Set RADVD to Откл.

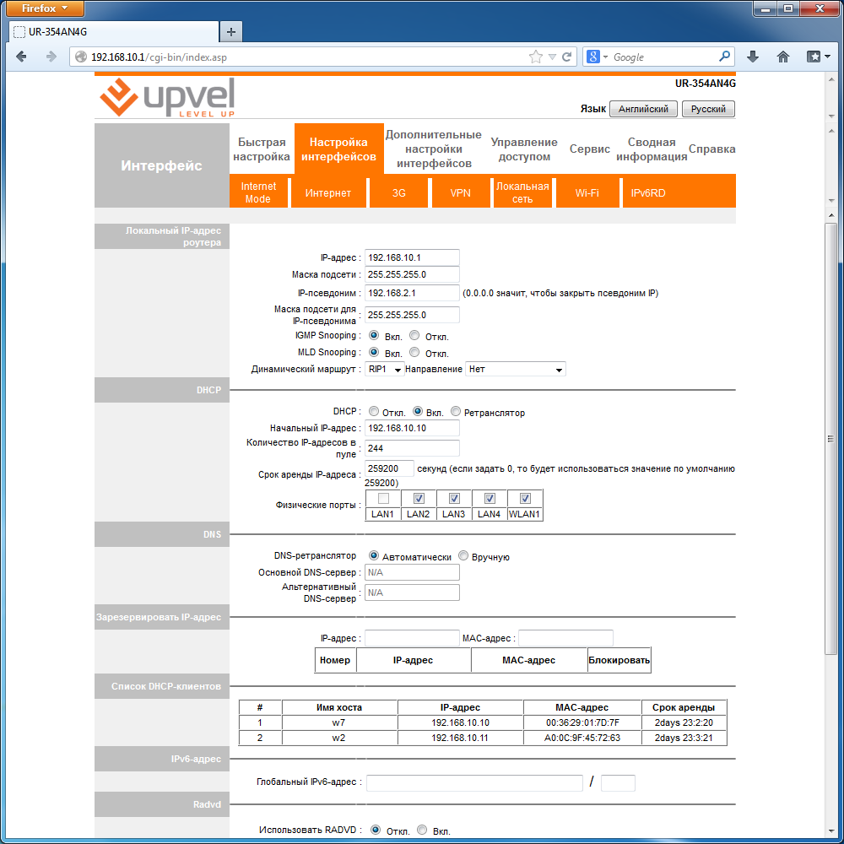376,830
